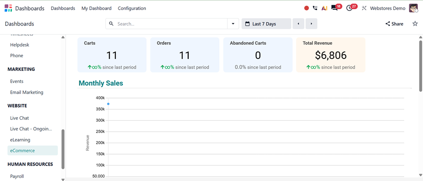This screenshot has height=181, width=423.
Task: Open the My Dashboard menu
Action: pyautogui.click(x=96, y=8)
